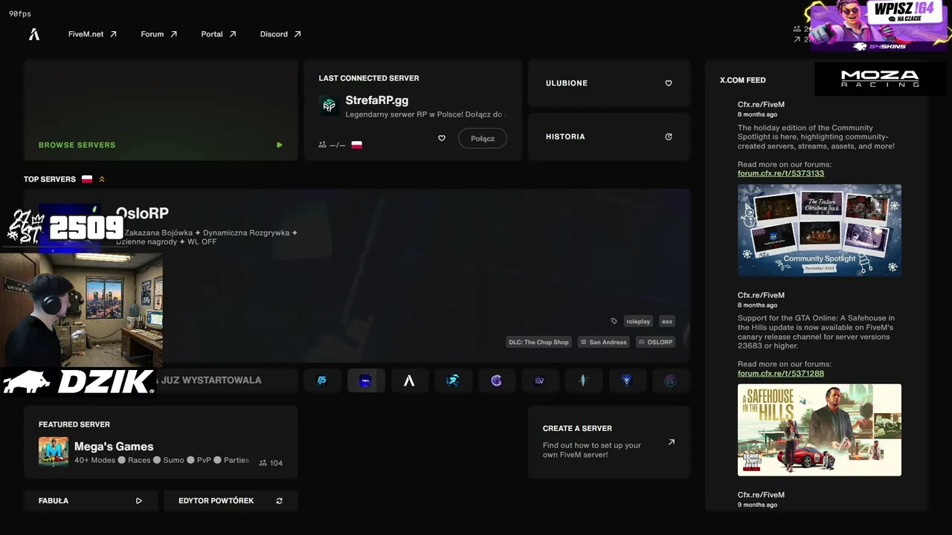Open the forum.cfx.re/t/5373133 link
The image size is (952, 535).
coord(781,174)
